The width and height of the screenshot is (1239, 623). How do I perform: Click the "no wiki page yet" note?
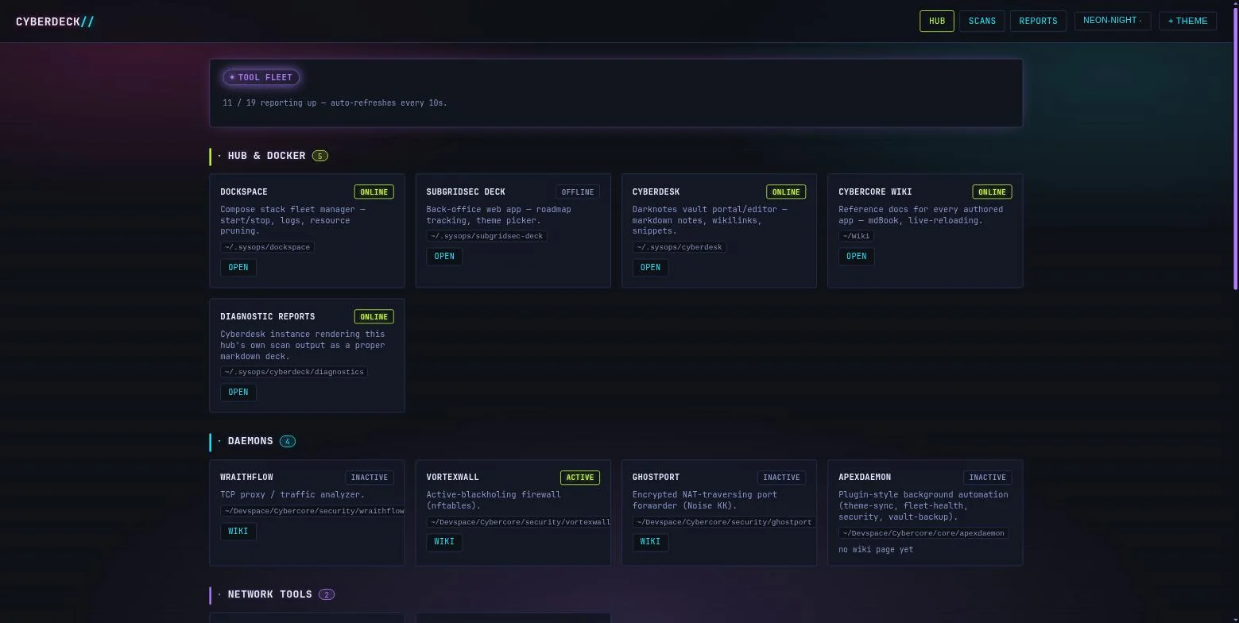click(876, 550)
